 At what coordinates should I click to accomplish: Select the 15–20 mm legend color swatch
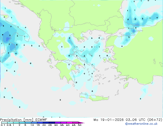coord(40,123)
